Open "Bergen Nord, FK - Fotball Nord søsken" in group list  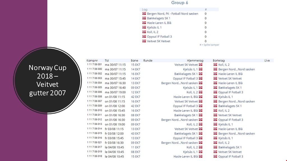[173, 14]
